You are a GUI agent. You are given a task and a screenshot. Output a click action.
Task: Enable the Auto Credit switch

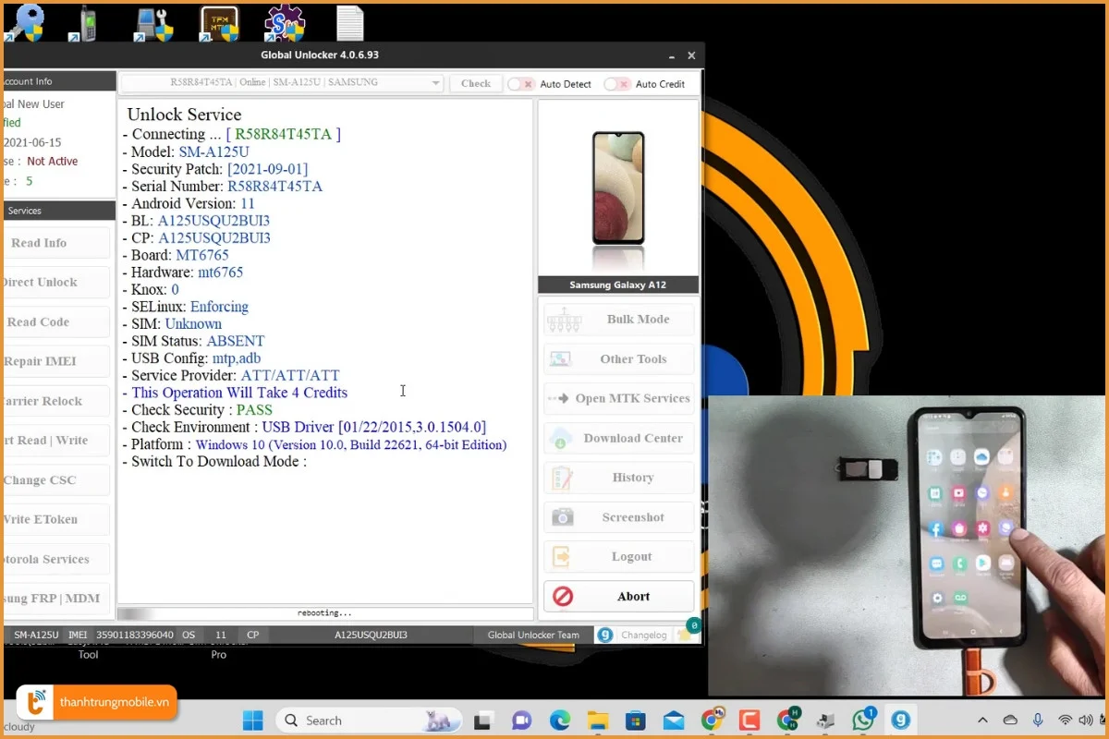coord(617,84)
